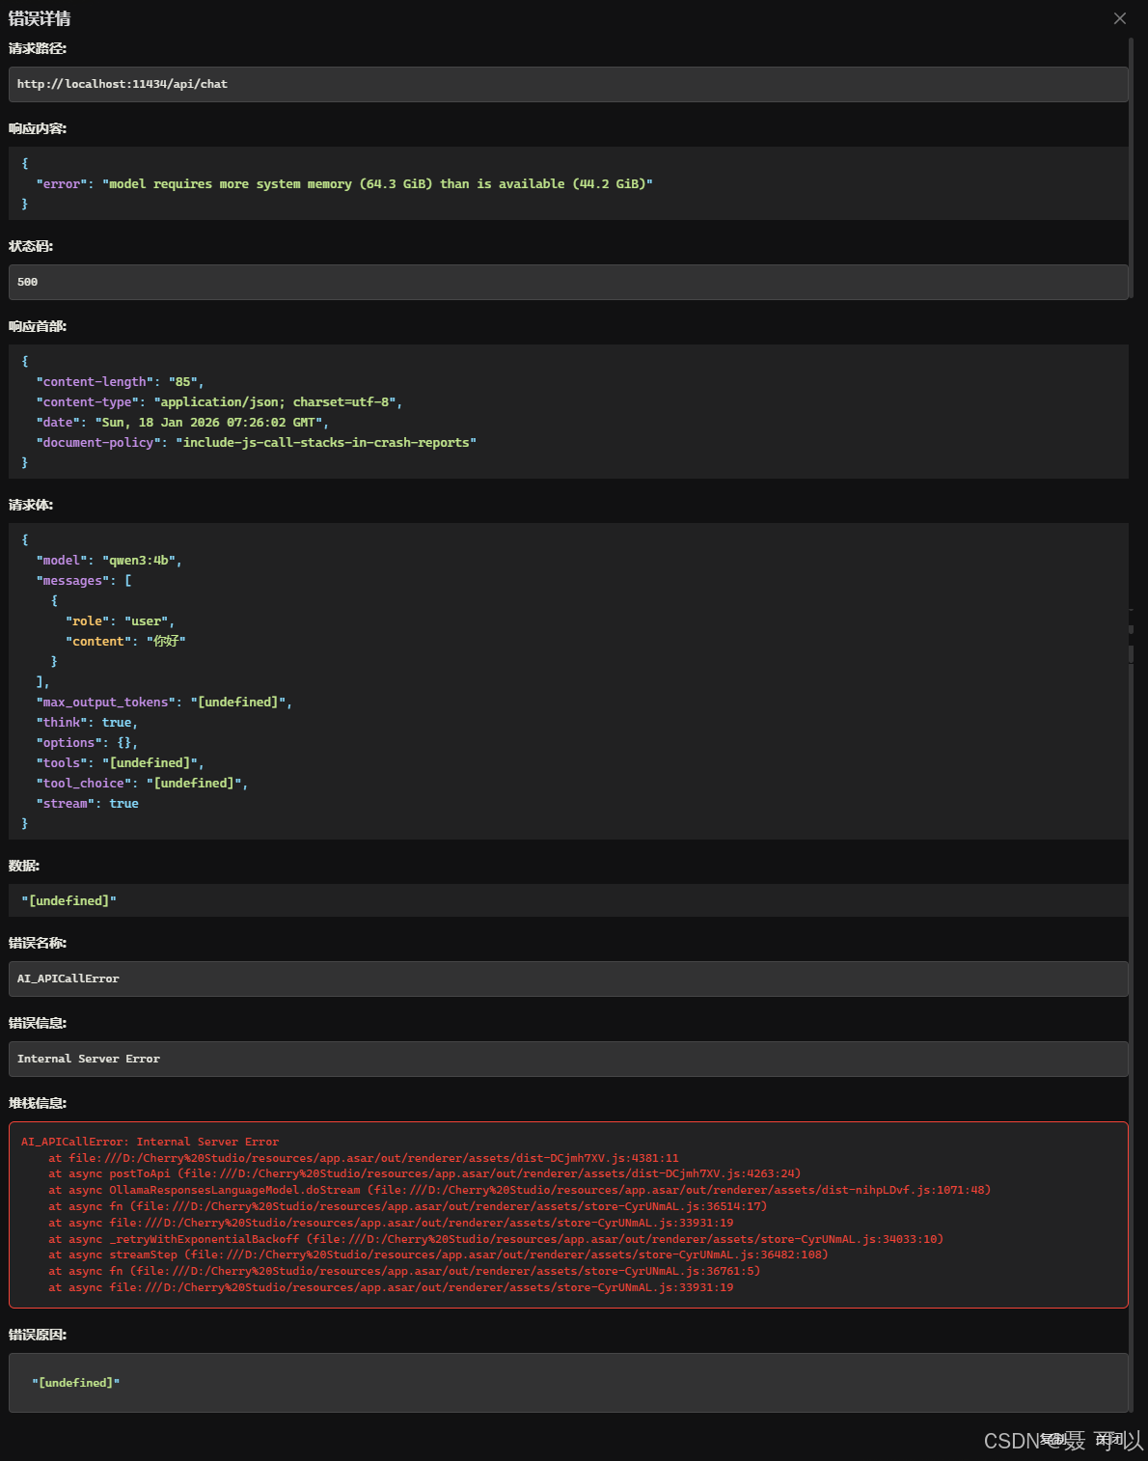Click the first stack line AI_APICallError: Internal Server Error
Screen dimensions: 1148x1461
tap(150, 1142)
